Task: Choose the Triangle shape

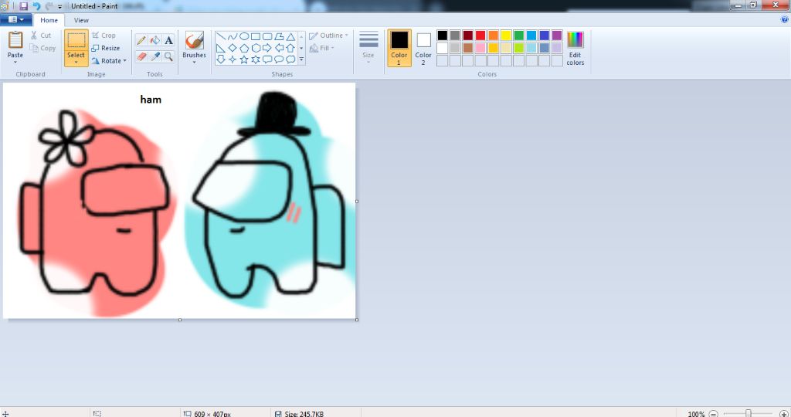Action: click(290, 36)
